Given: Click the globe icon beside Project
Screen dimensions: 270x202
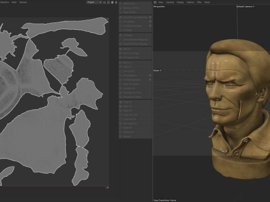Looking at the screenshot, I should (x=112, y=2).
